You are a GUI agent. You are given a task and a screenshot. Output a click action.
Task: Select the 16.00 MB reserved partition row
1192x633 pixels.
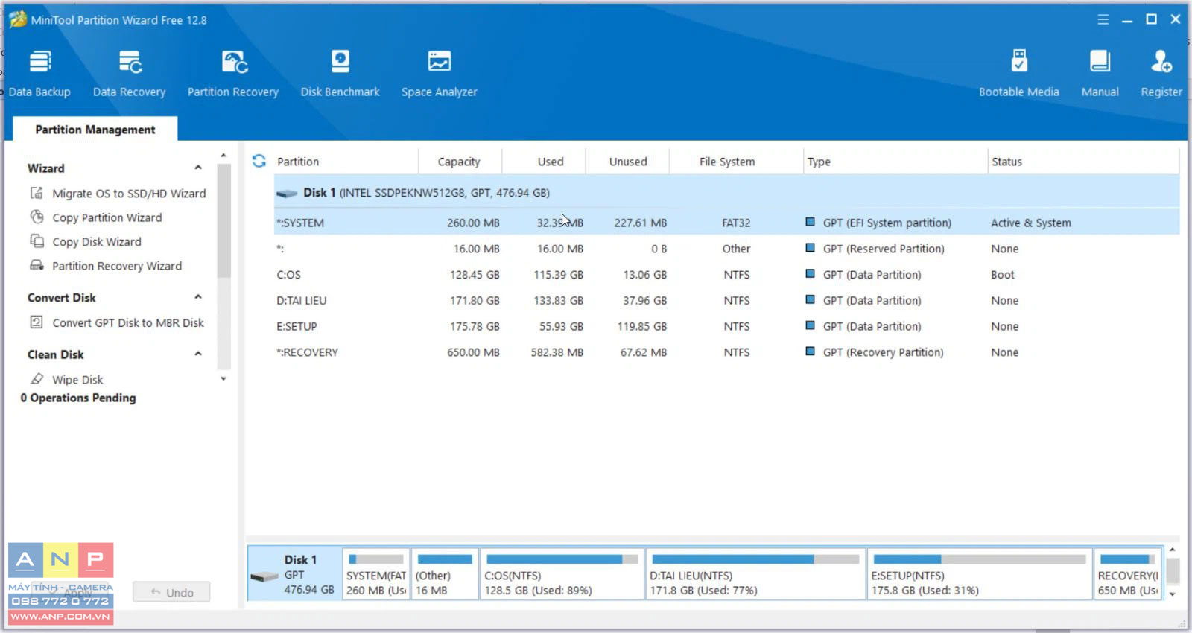click(x=726, y=249)
